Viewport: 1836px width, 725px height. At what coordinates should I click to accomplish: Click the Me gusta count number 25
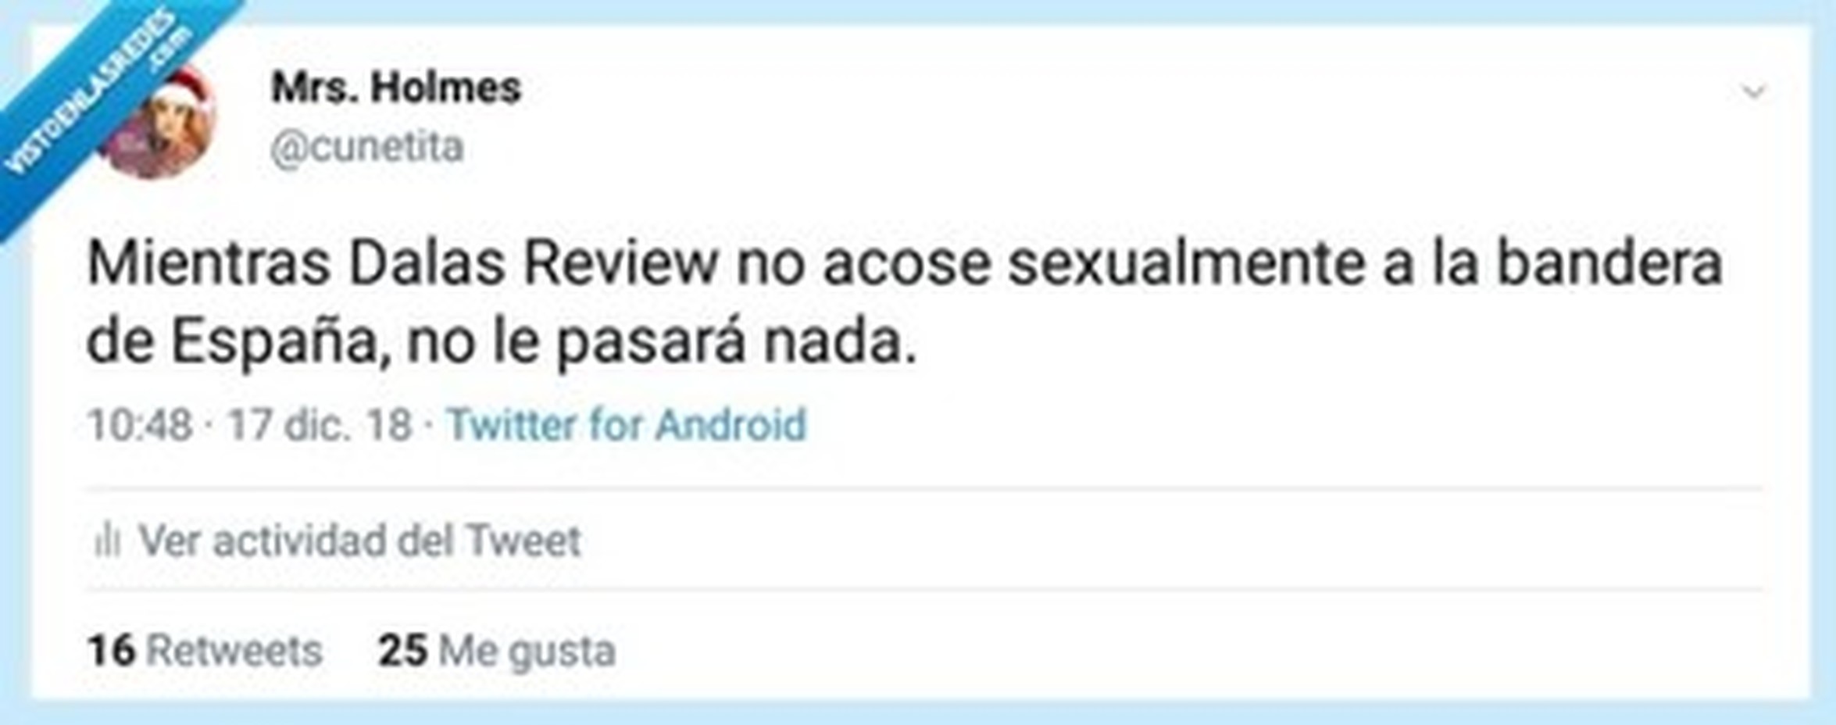click(x=402, y=650)
